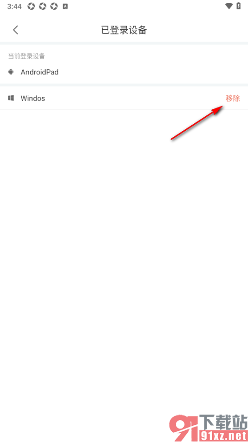Tap the 当前登录设备 section label
This screenshot has height=442, width=248.
26,56
